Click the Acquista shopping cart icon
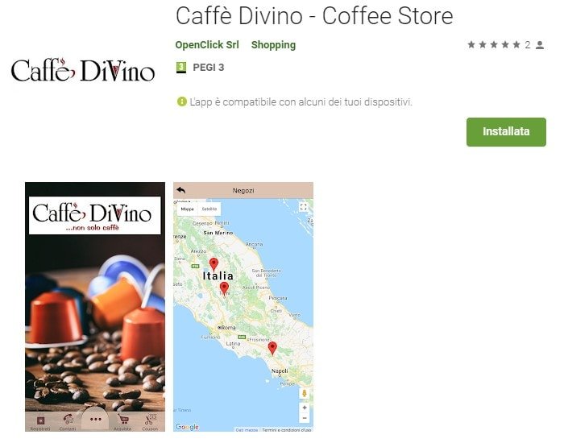Screen dimensions: 564x443 123,420
